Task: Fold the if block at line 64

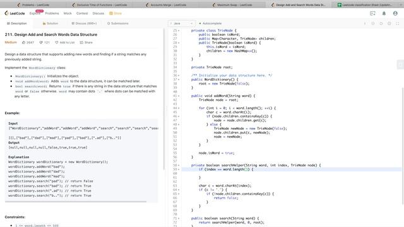Action: 179,190
